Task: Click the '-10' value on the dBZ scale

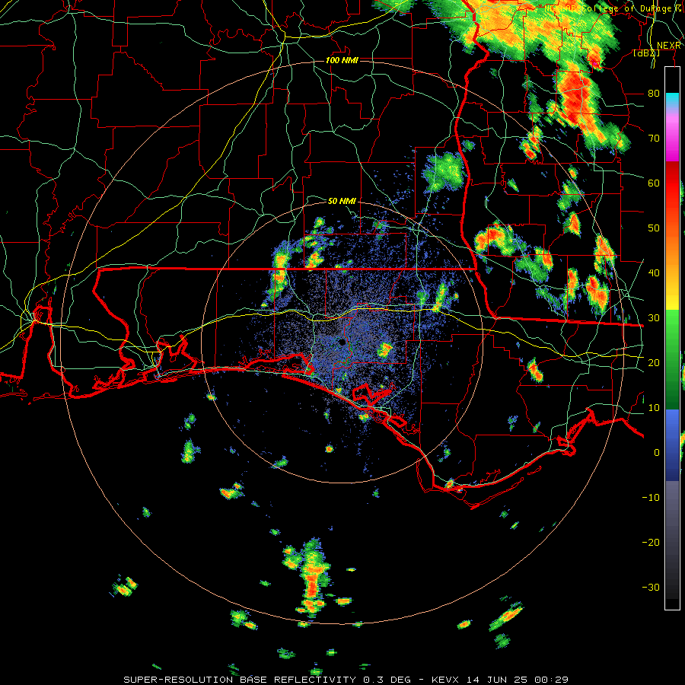Action: [651, 498]
